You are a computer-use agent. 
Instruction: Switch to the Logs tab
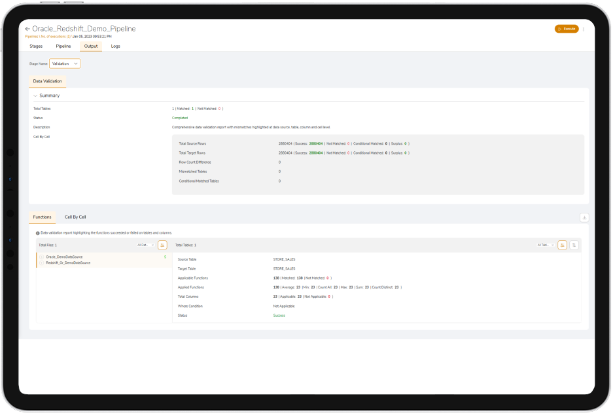[x=115, y=46]
